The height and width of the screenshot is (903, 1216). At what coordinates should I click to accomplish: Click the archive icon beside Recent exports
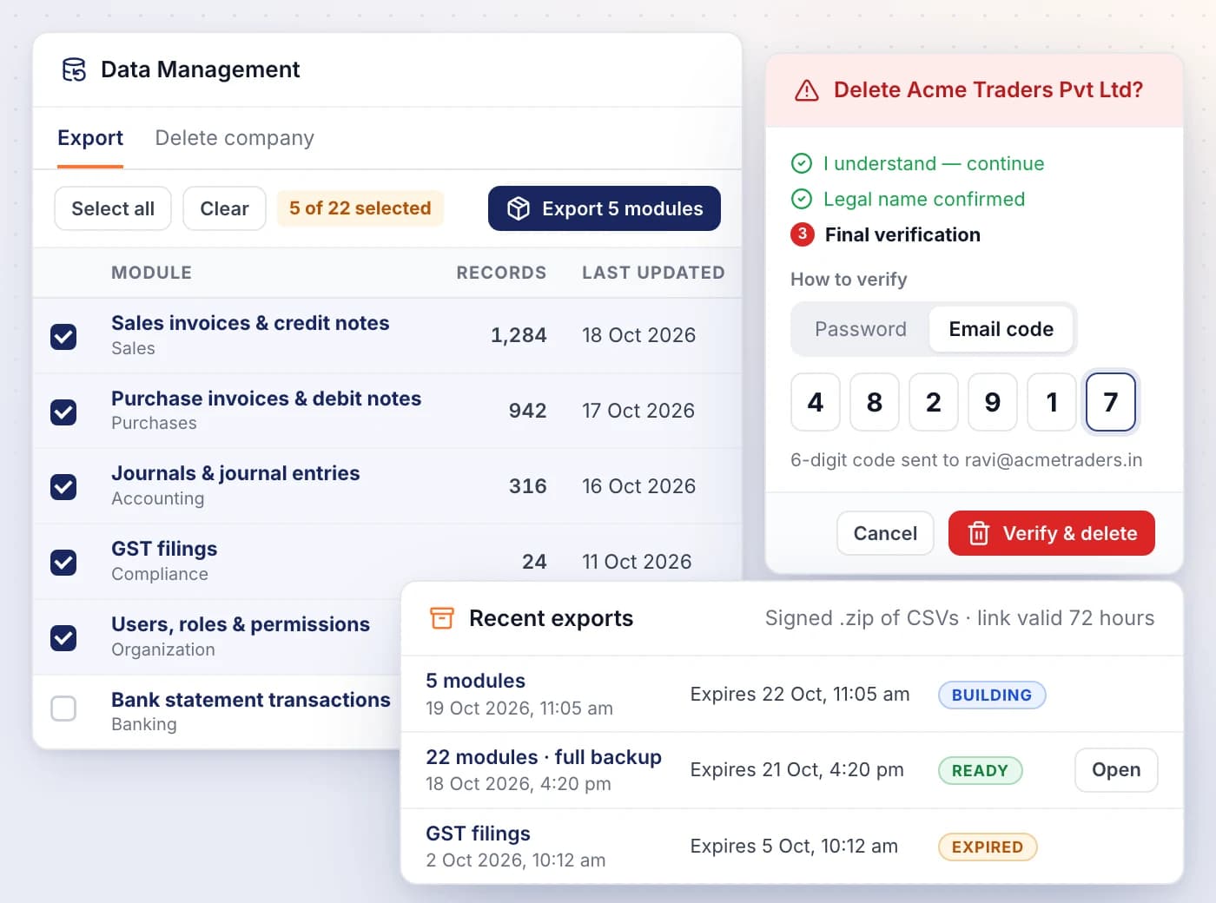442,618
